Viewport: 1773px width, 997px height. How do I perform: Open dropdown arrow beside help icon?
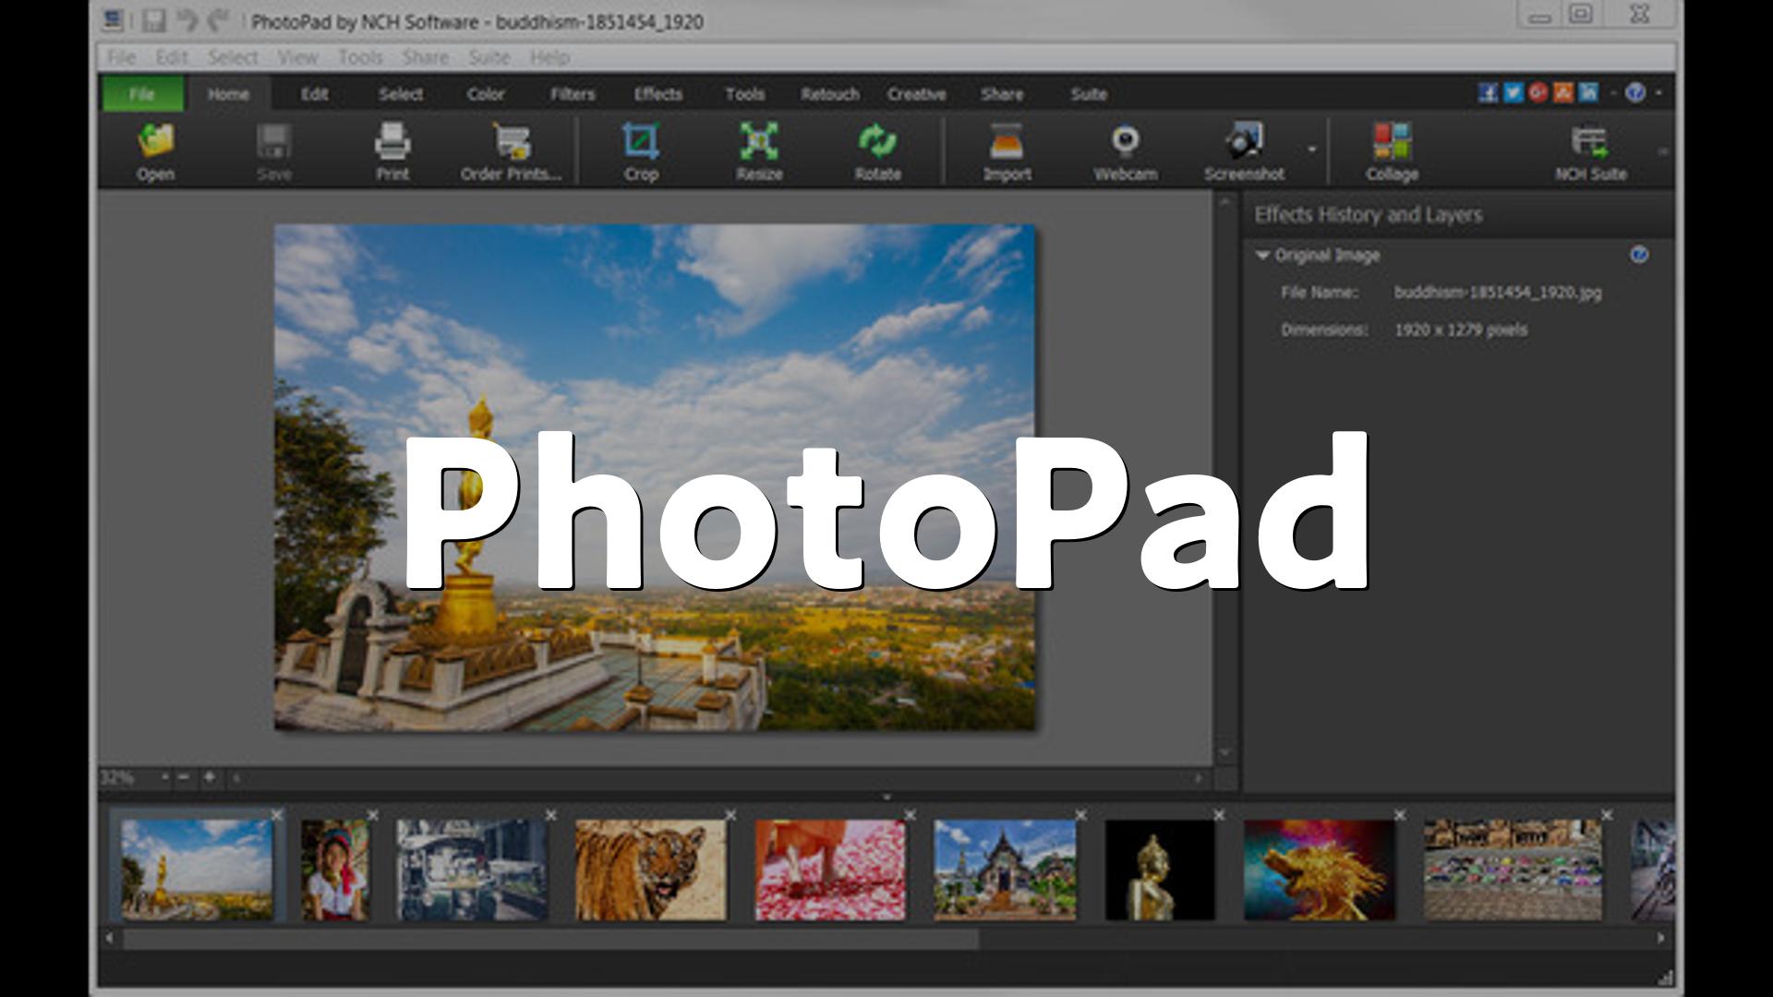(x=1658, y=92)
